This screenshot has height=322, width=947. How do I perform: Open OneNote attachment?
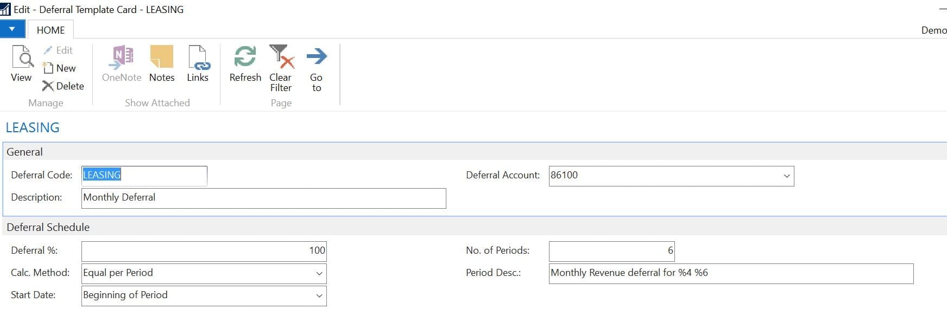click(x=122, y=63)
